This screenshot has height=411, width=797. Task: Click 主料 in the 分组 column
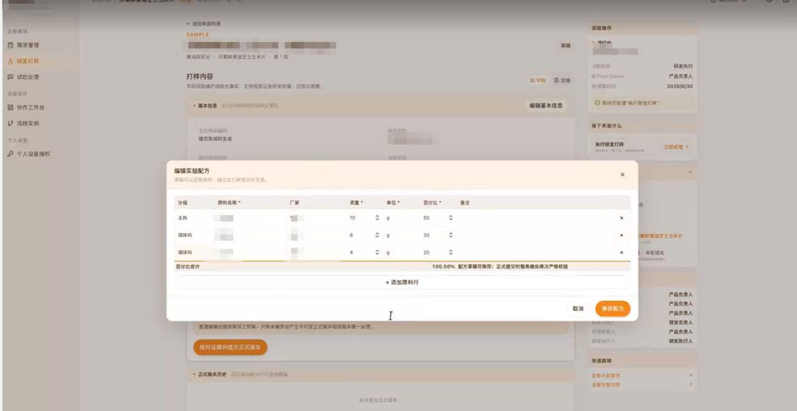click(x=182, y=218)
